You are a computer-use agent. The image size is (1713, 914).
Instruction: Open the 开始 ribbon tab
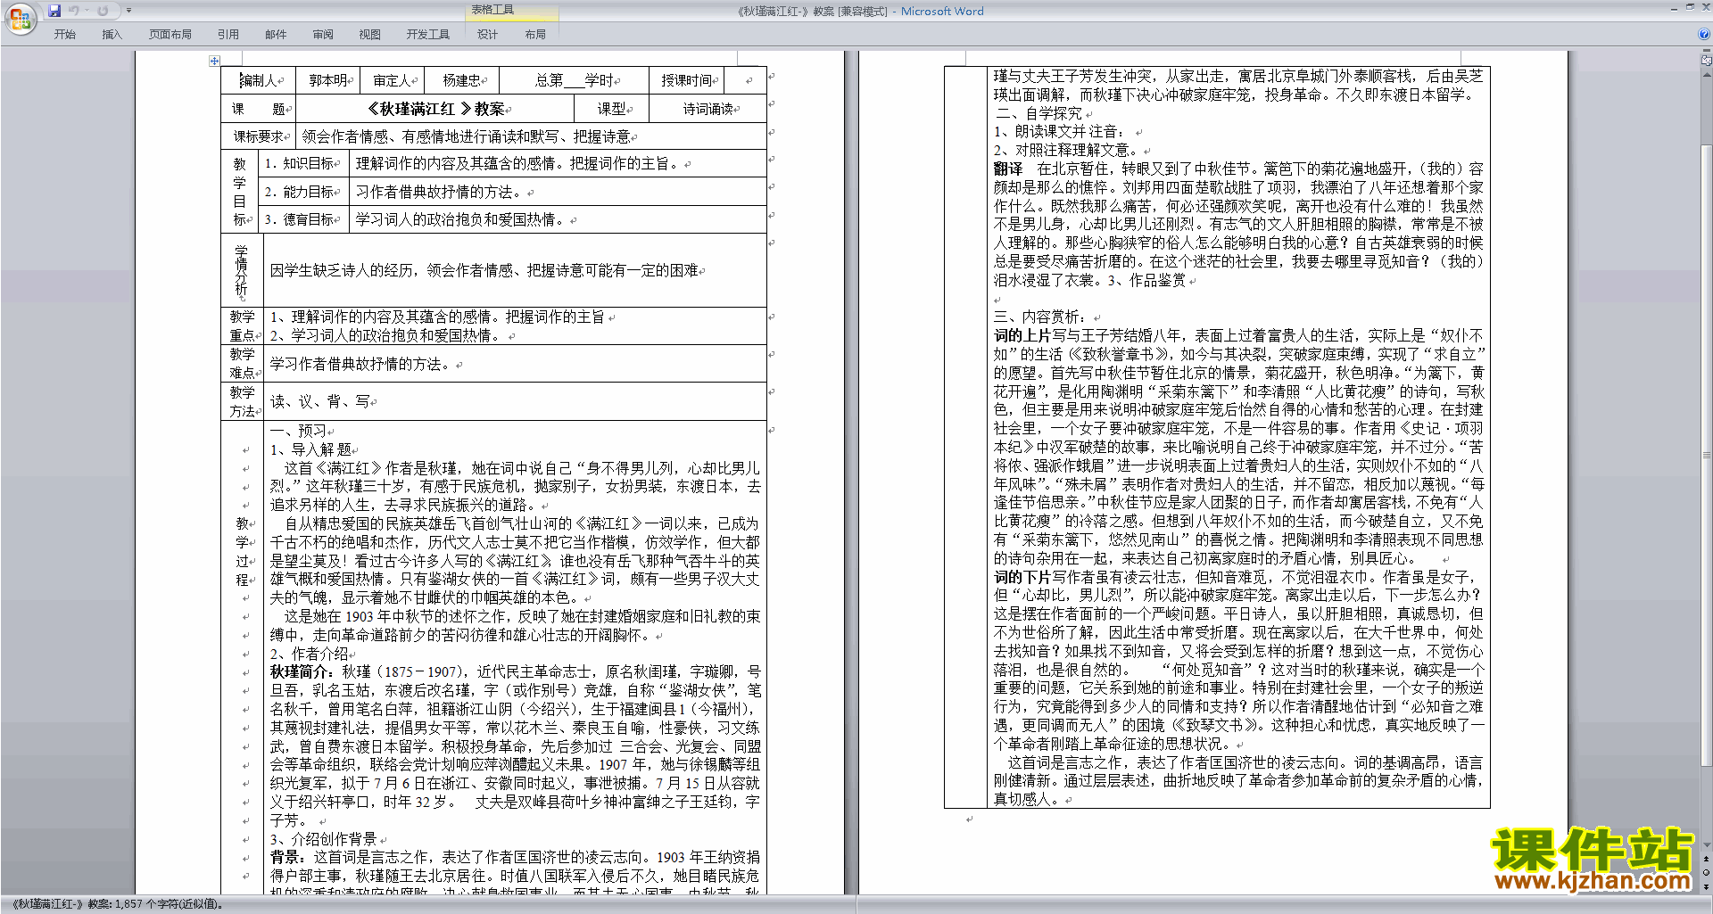pyautogui.click(x=64, y=34)
